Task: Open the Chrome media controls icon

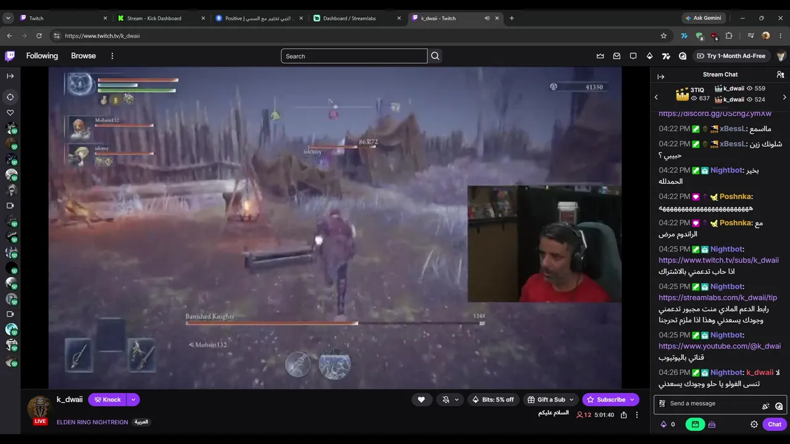Action: coord(751,36)
